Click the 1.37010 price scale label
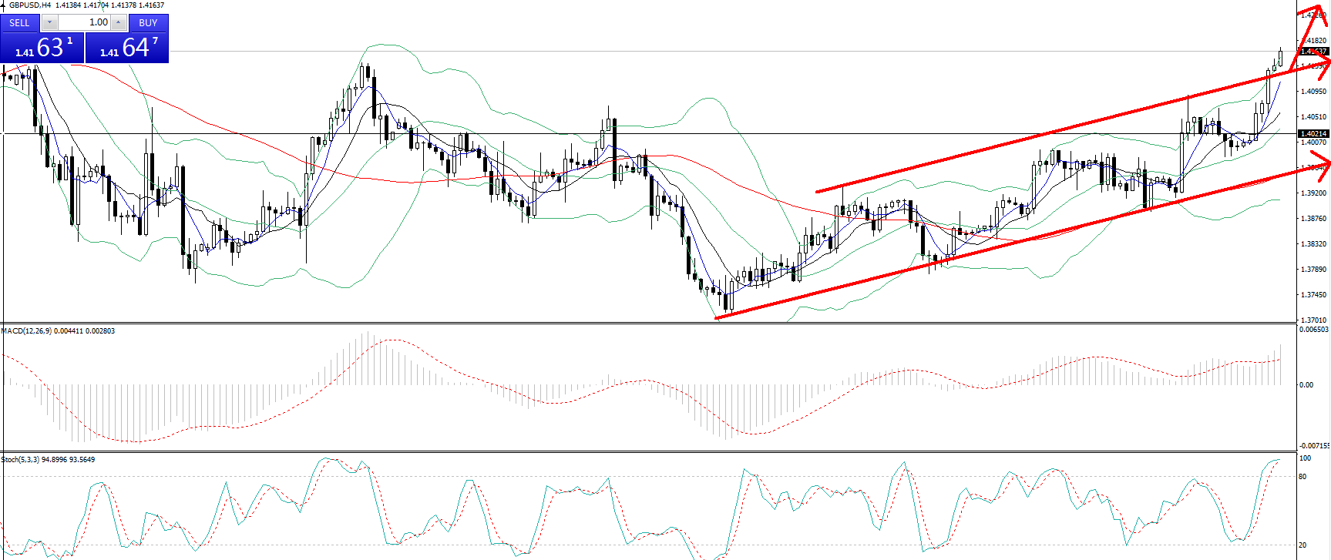Image resolution: width=1331 pixels, height=560 pixels. click(1314, 320)
